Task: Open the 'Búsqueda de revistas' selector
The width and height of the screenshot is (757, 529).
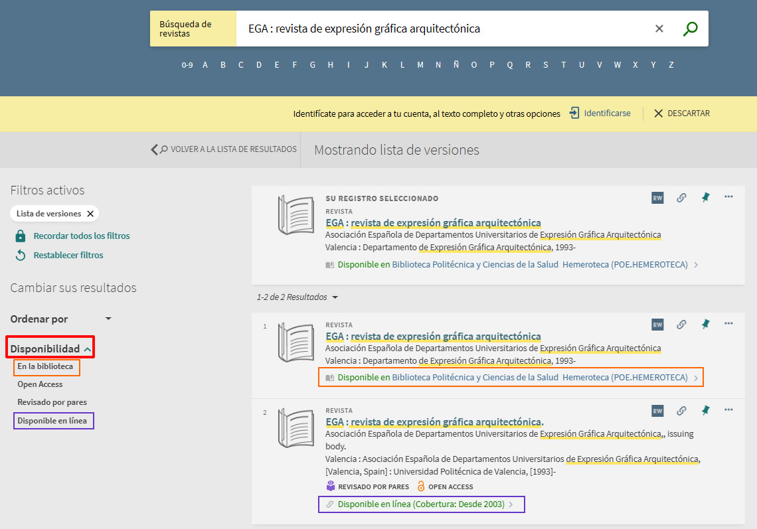Action: [x=193, y=29]
